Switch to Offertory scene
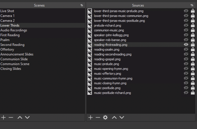This screenshot has height=129, width=197. coord(42,49)
